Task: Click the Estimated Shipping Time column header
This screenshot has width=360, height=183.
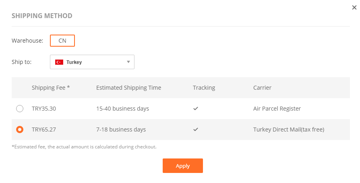Action: [x=128, y=88]
